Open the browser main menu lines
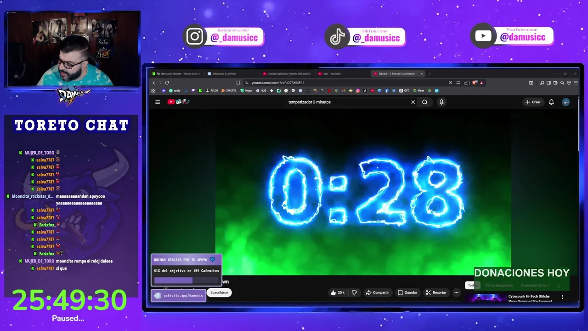 [576, 83]
